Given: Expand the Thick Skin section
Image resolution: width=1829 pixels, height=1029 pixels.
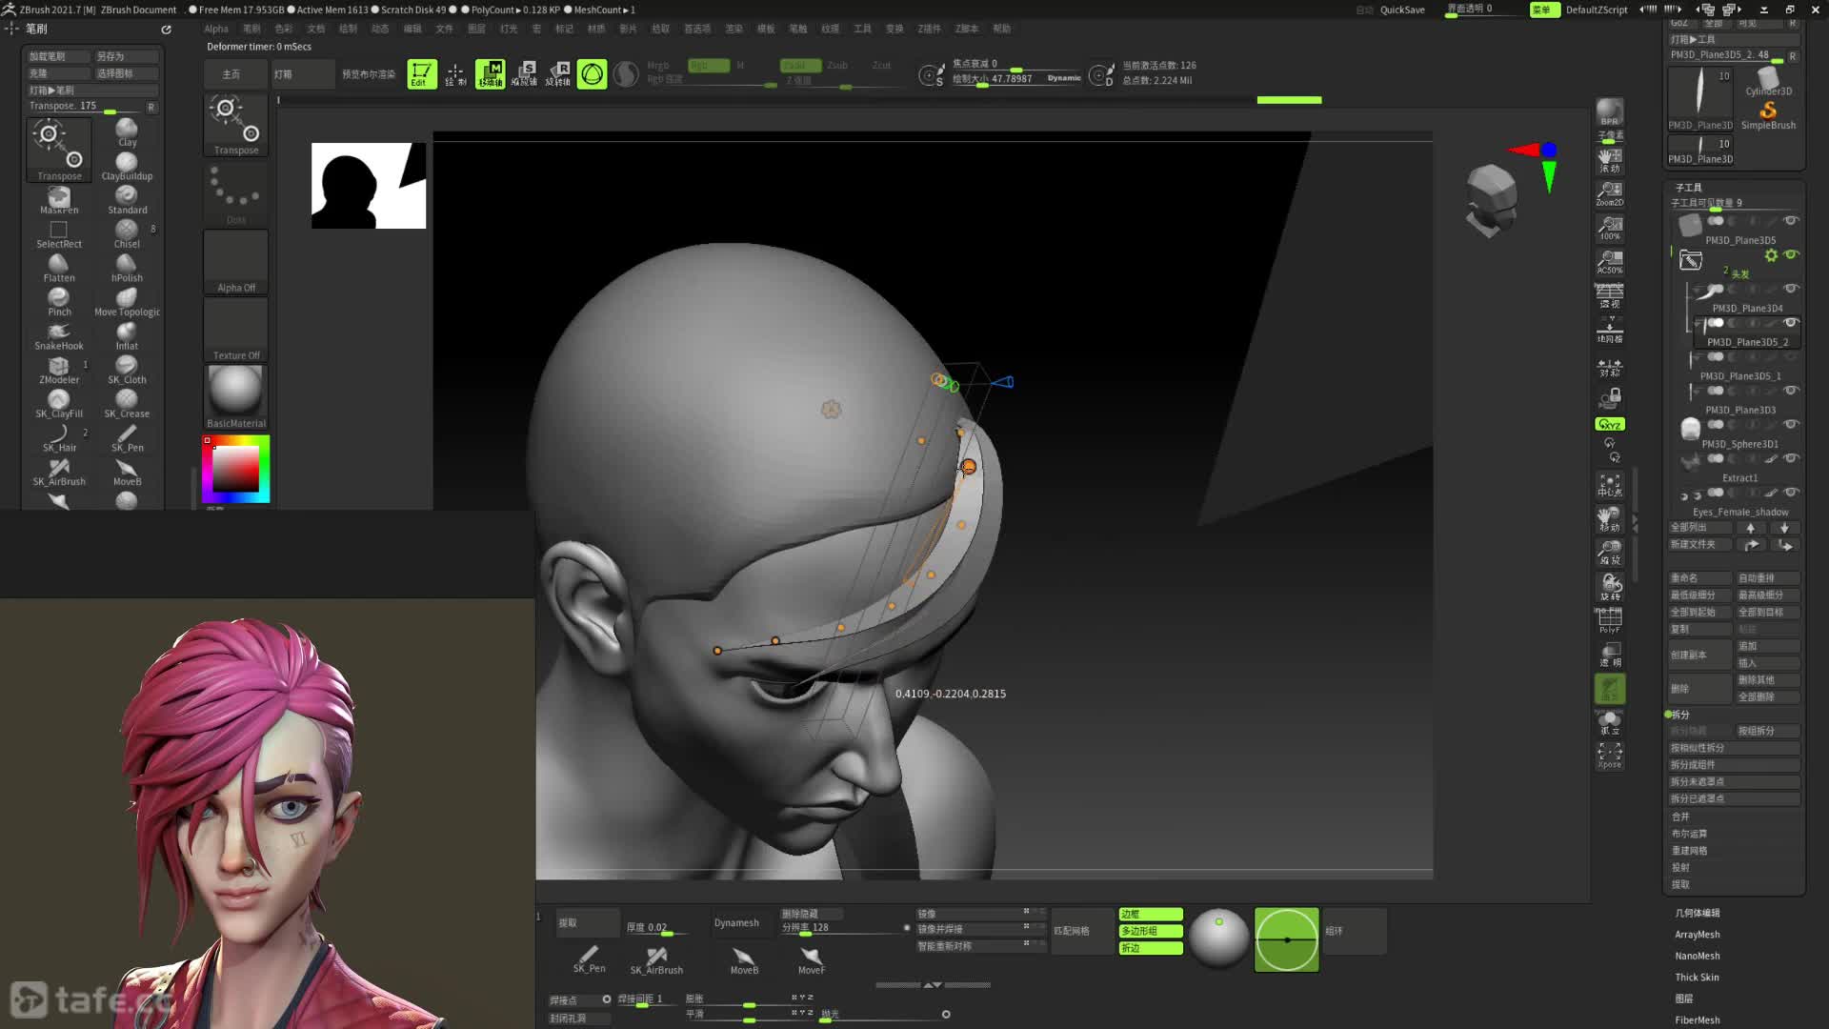Looking at the screenshot, I should (1697, 978).
